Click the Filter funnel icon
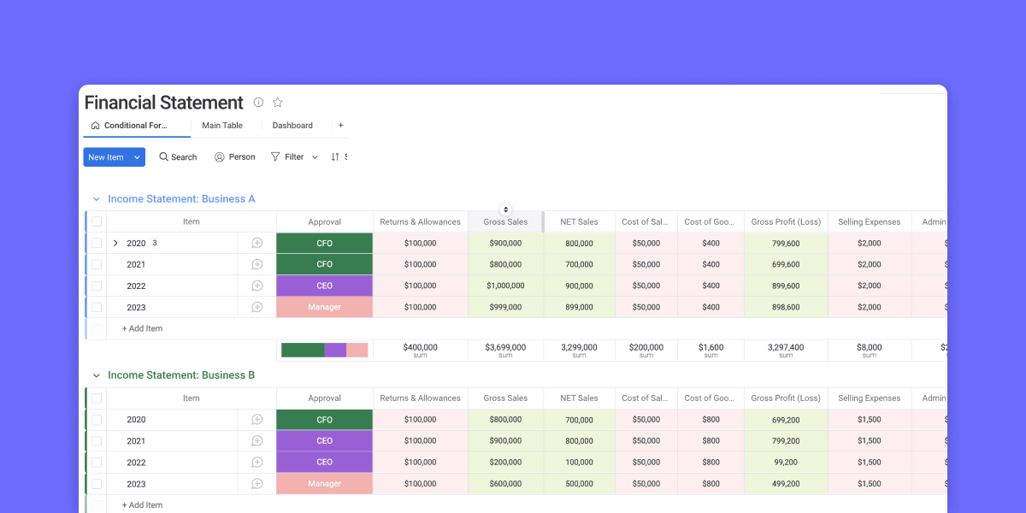This screenshot has width=1026, height=513. pos(275,157)
